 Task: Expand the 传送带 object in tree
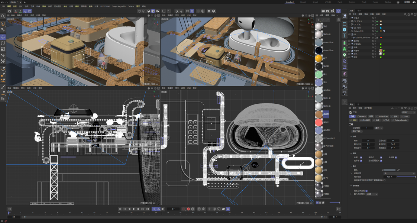(349, 51)
